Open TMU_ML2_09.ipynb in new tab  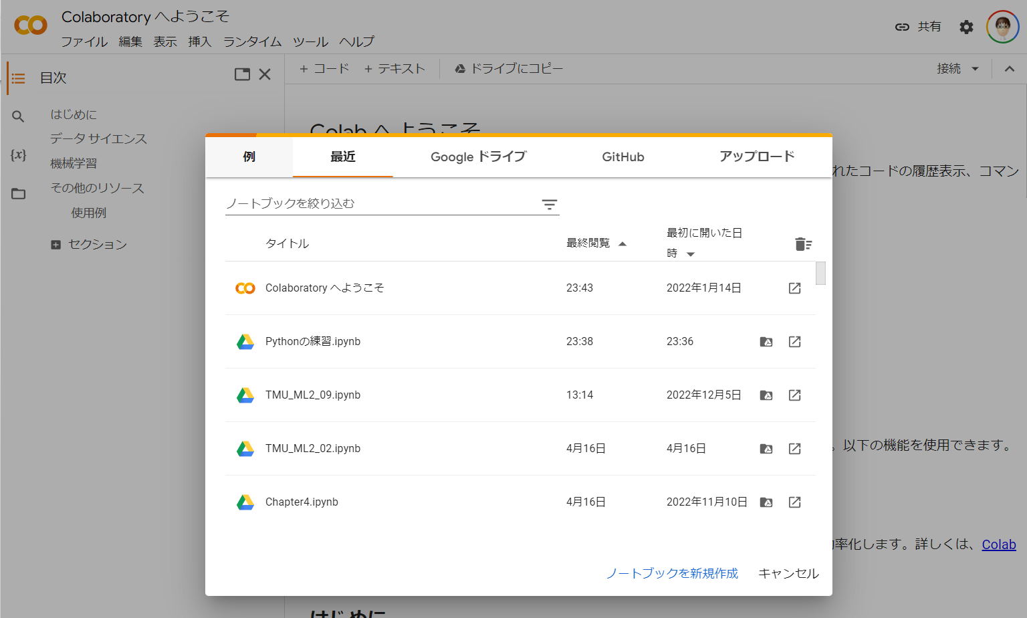794,395
